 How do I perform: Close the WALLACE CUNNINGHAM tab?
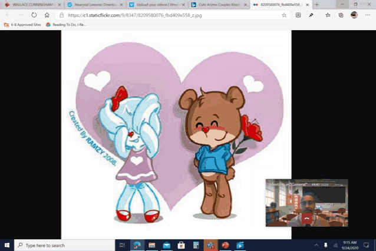(x=60, y=5)
